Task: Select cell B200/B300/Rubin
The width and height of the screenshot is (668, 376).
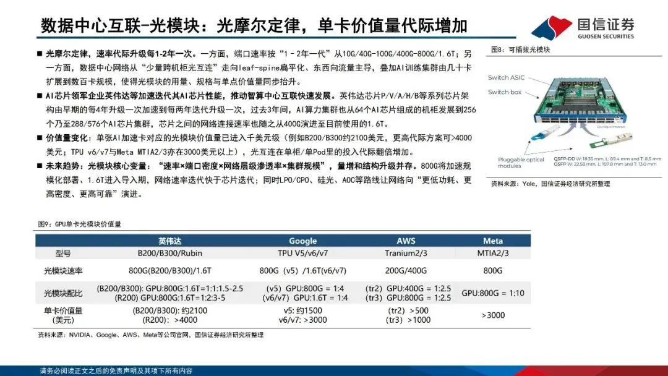Action: 169,253
